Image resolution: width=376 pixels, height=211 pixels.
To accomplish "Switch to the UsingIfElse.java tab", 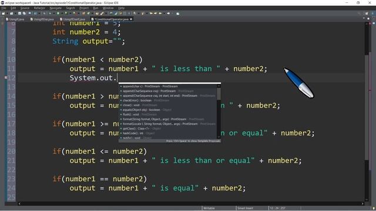I will (42, 19).
